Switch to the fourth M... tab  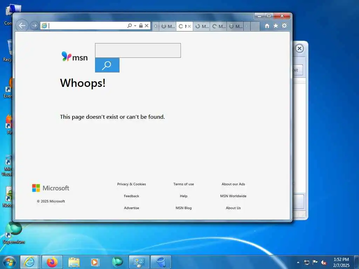point(218,26)
